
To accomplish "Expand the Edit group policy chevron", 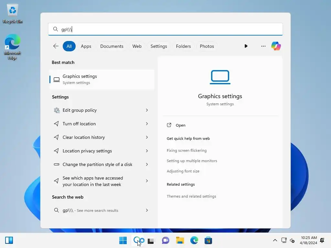I will (x=147, y=110).
